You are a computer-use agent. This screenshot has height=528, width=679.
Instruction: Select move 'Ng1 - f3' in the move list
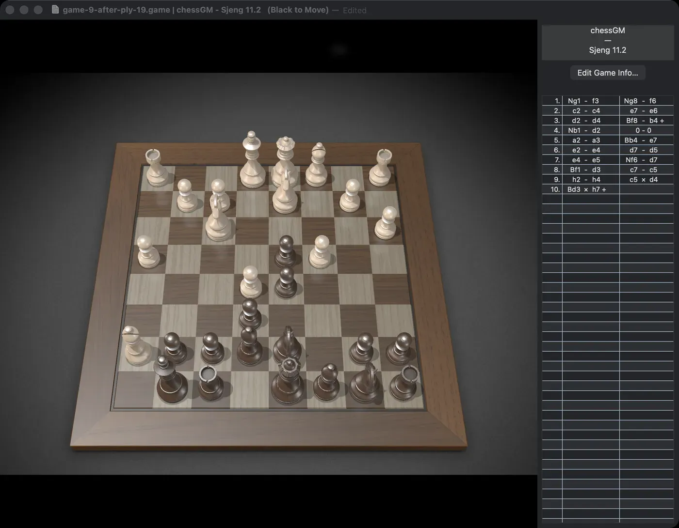[x=591, y=101]
